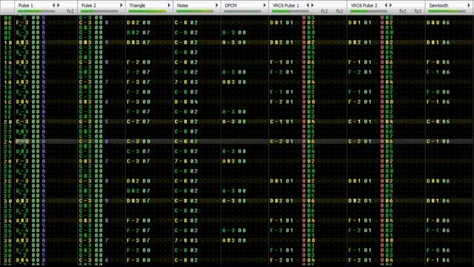Select VRC6 Pulse 1 note C-1 in row 20
The height and width of the screenshot is (267, 474).
tap(276, 122)
